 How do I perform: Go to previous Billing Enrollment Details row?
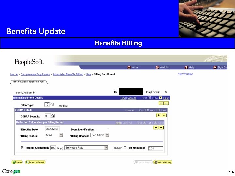point(149,98)
